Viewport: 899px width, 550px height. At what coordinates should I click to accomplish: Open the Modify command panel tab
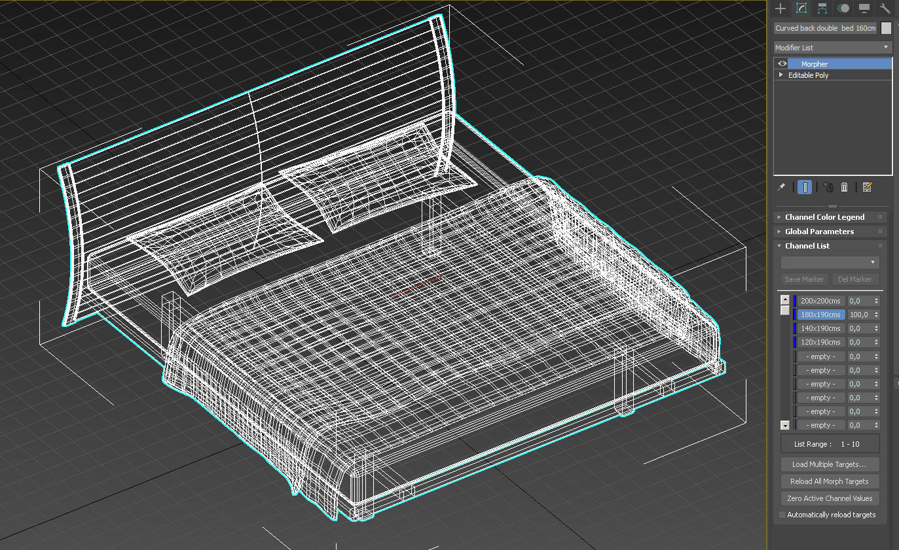[801, 9]
